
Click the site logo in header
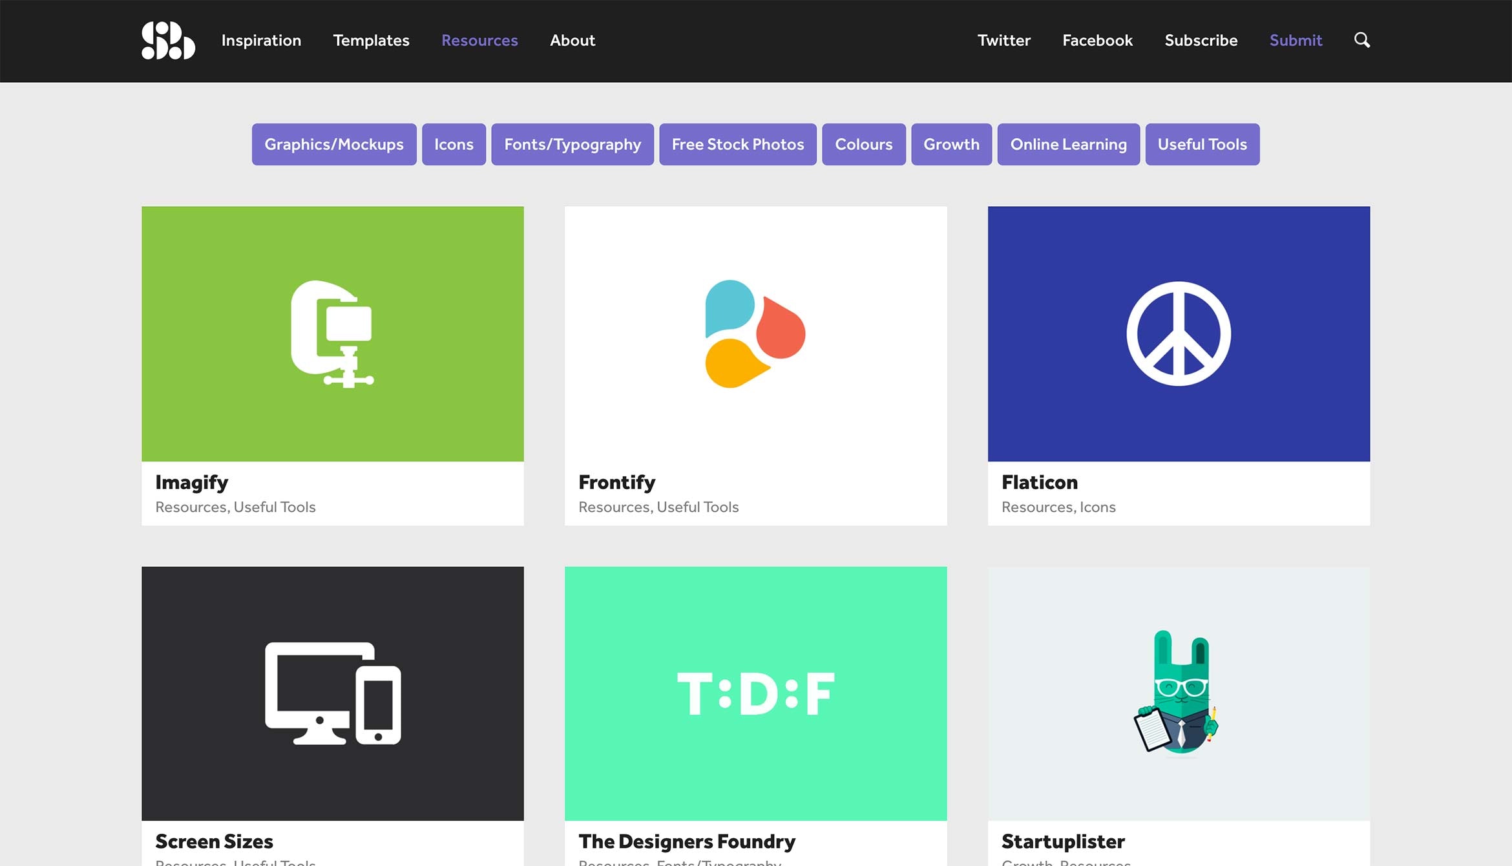[x=168, y=40]
